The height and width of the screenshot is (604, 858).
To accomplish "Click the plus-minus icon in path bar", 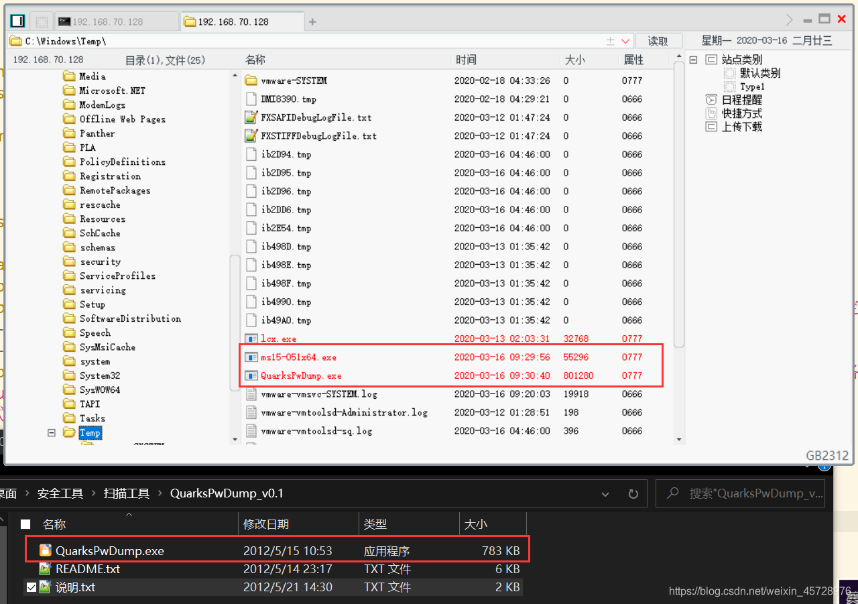I will (611, 41).
